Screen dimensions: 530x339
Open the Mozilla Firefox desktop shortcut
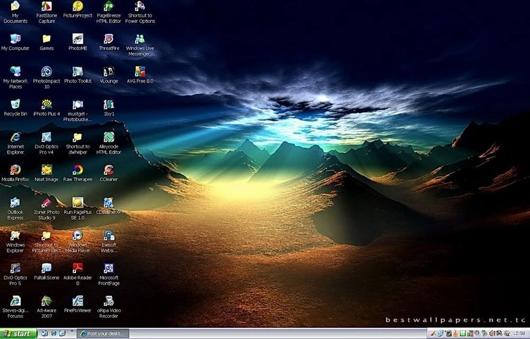[15, 170]
